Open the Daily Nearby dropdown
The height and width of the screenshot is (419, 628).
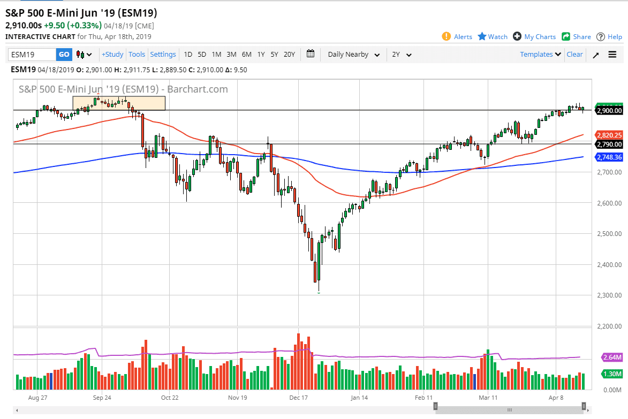(353, 54)
